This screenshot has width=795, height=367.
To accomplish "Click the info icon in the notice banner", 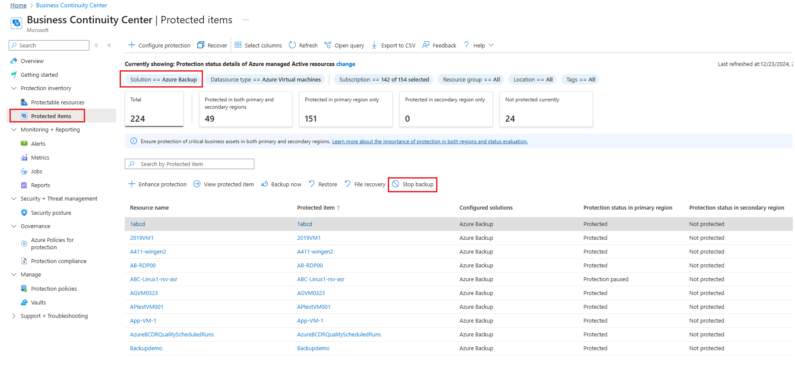I will pos(134,141).
